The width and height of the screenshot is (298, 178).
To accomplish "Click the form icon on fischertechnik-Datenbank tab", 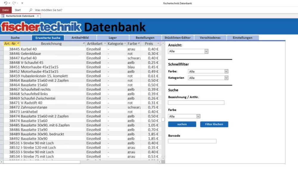I will pos(2,16).
